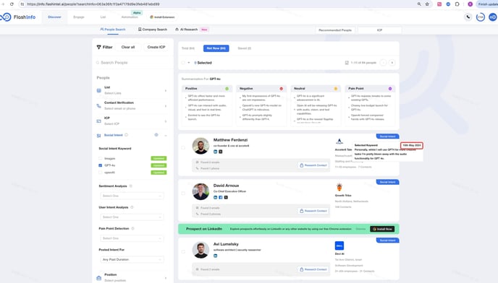
Task: Reload the page using browser refresh icon
Action: point(12,4)
